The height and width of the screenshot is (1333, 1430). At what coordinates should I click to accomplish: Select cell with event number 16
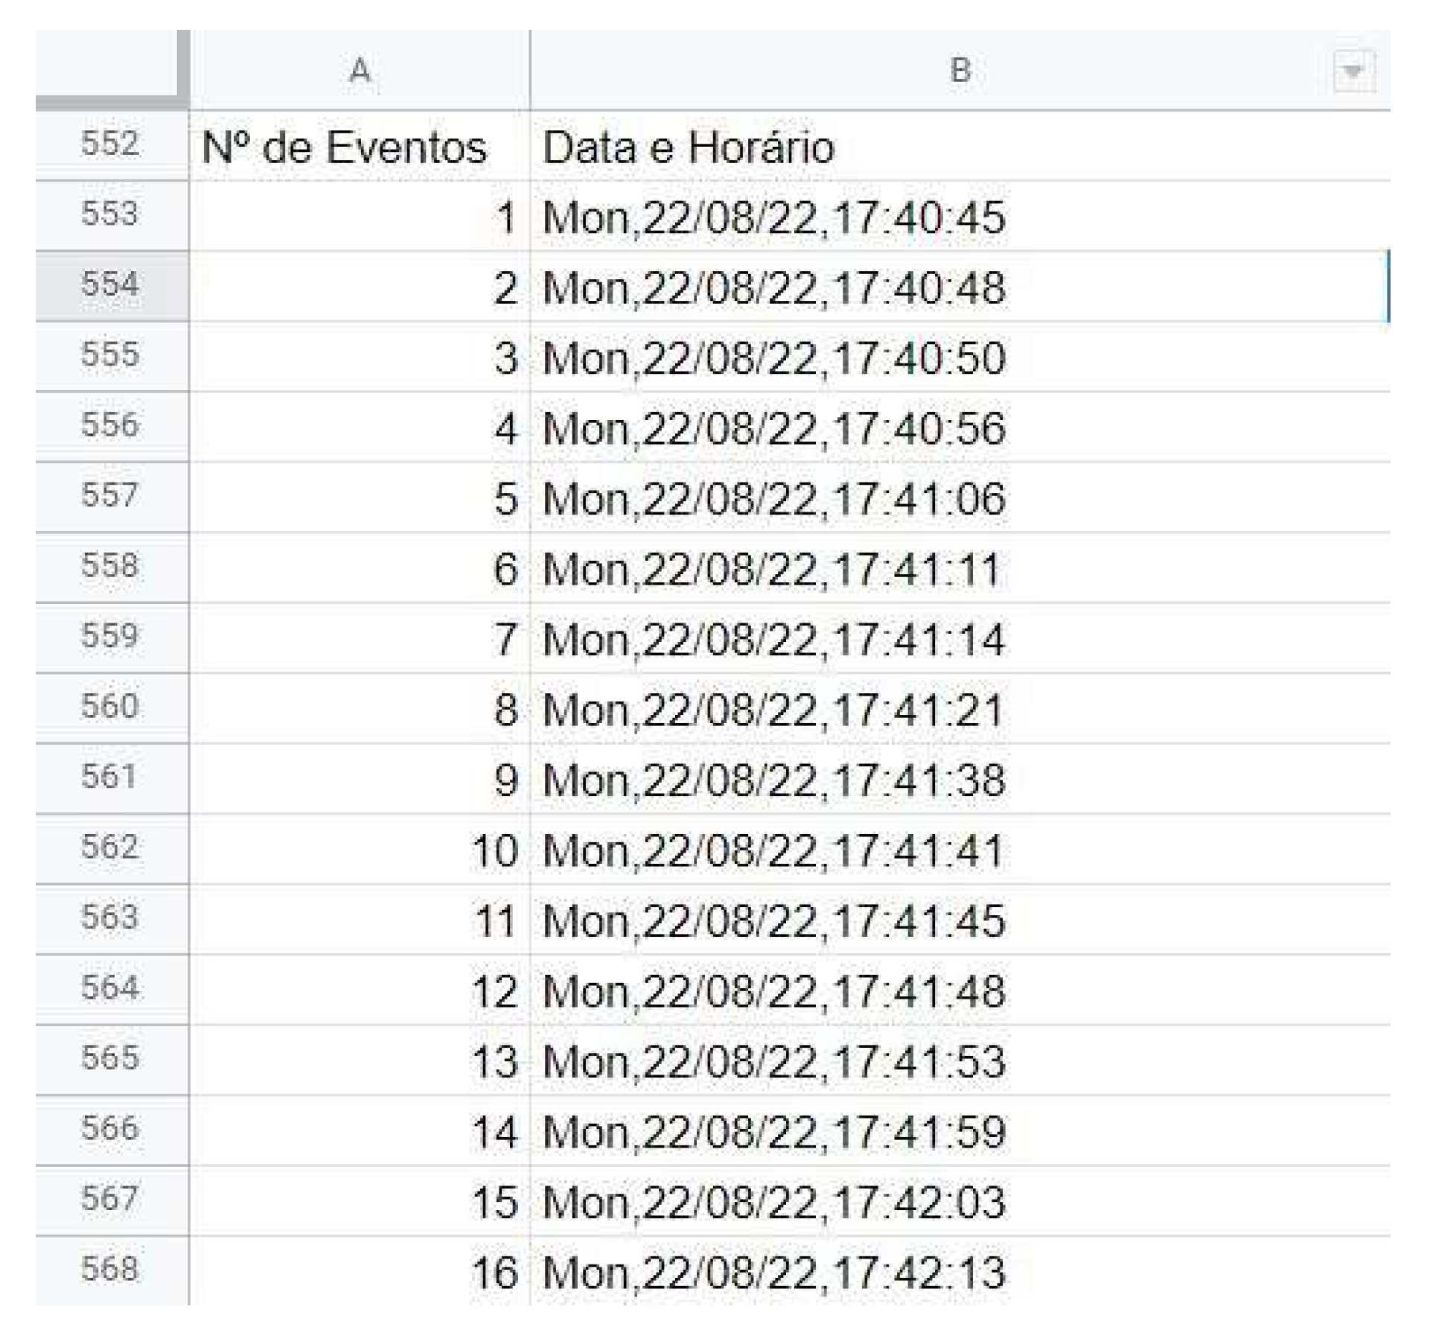(x=360, y=1272)
